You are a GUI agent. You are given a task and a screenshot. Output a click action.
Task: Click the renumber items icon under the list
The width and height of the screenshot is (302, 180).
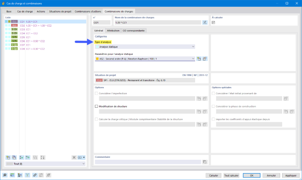tap(35, 157)
